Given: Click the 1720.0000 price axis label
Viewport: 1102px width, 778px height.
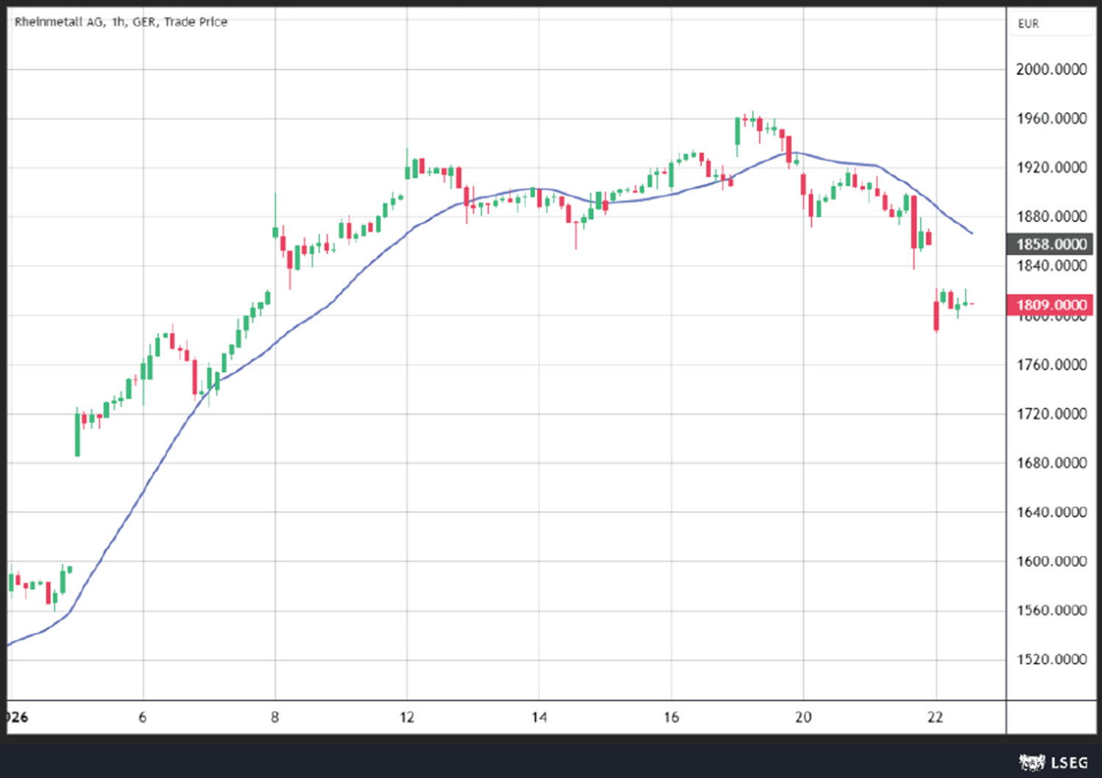Looking at the screenshot, I should [1051, 414].
